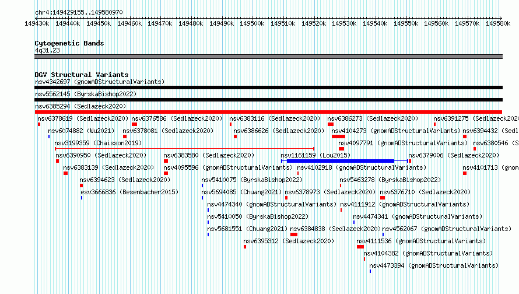Open nsv6394432 variant label
Image resolution: width=519 pixels, height=294 pixels.
(x=490, y=131)
